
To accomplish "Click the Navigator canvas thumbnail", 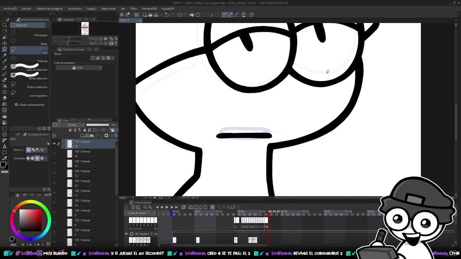I will click(85, 29).
